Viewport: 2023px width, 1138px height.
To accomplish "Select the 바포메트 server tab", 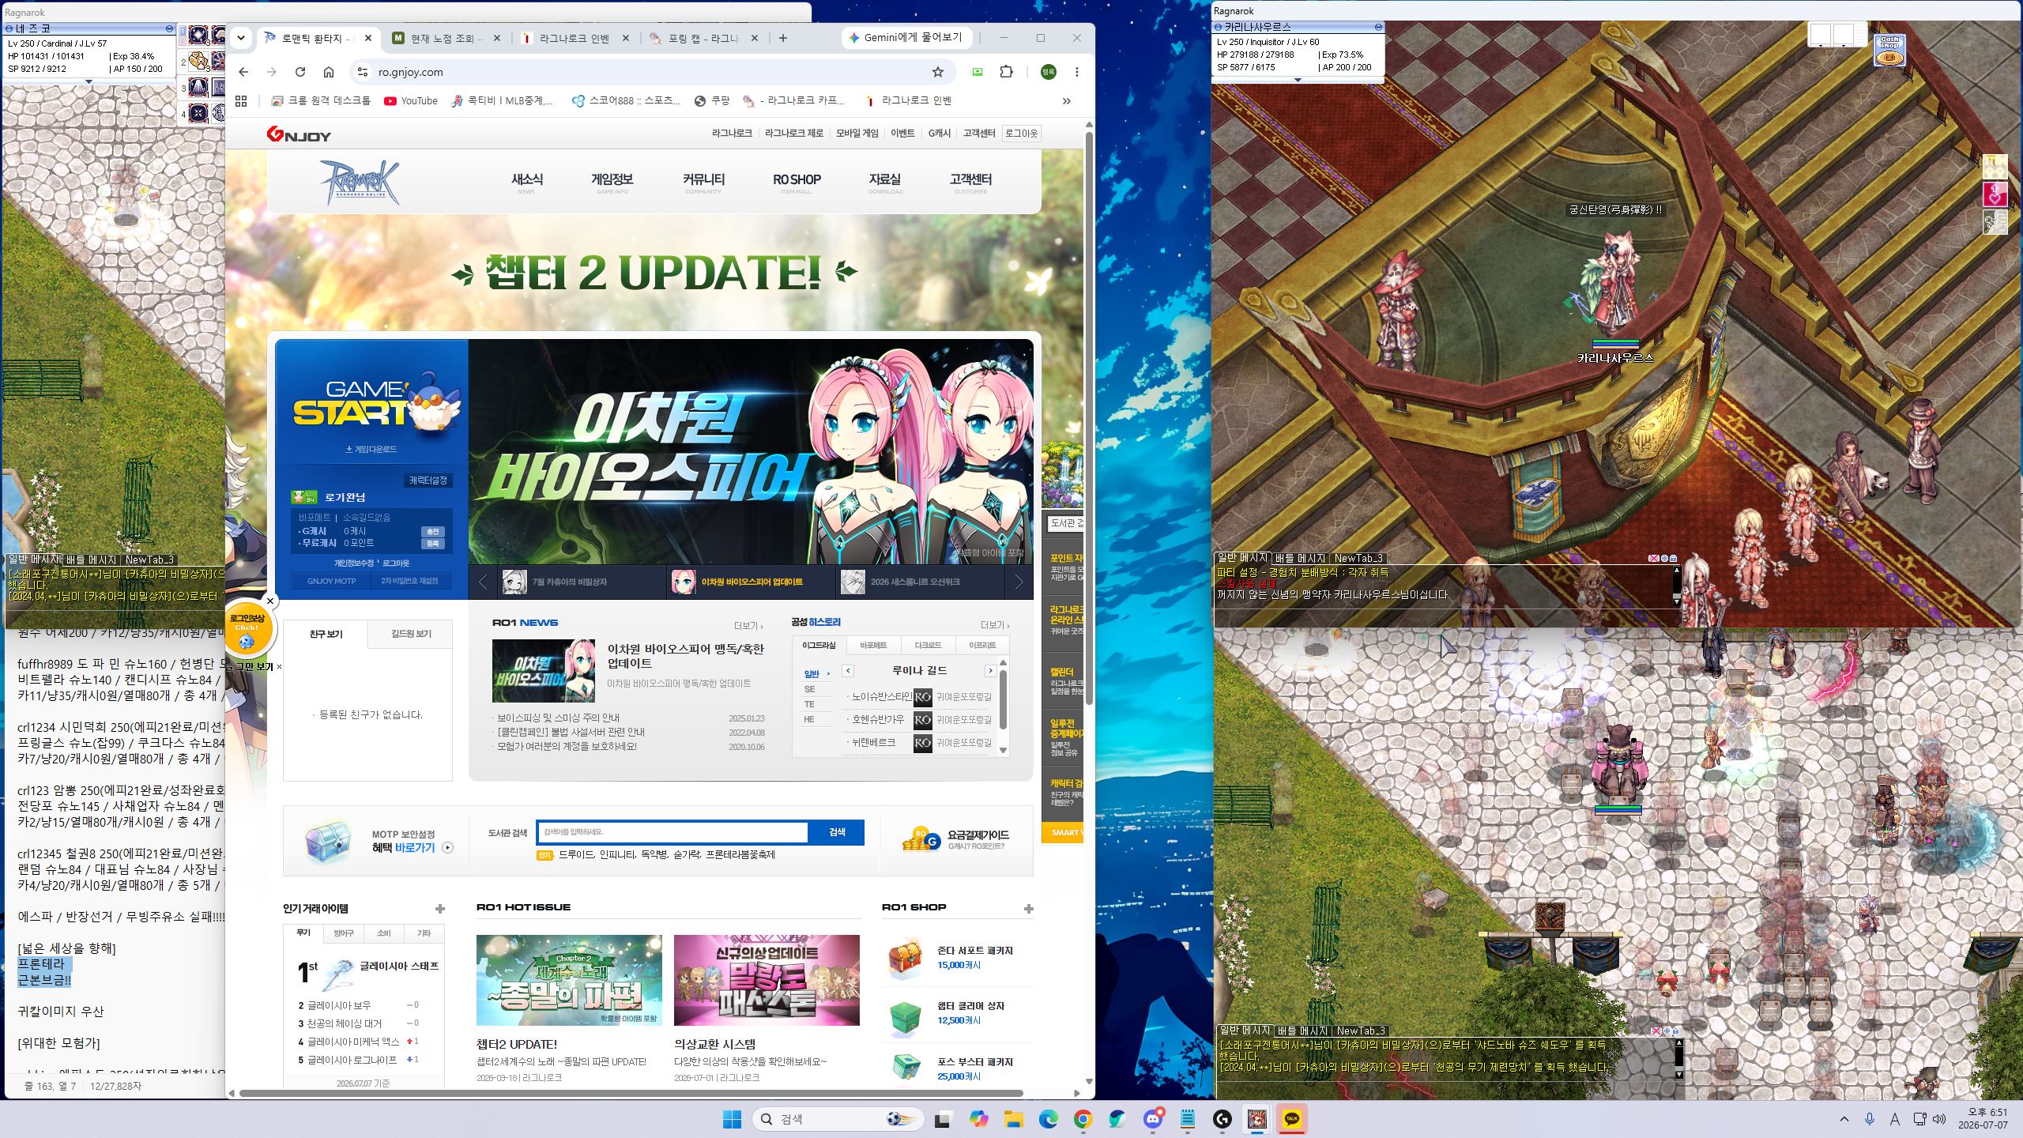I will 872,646.
